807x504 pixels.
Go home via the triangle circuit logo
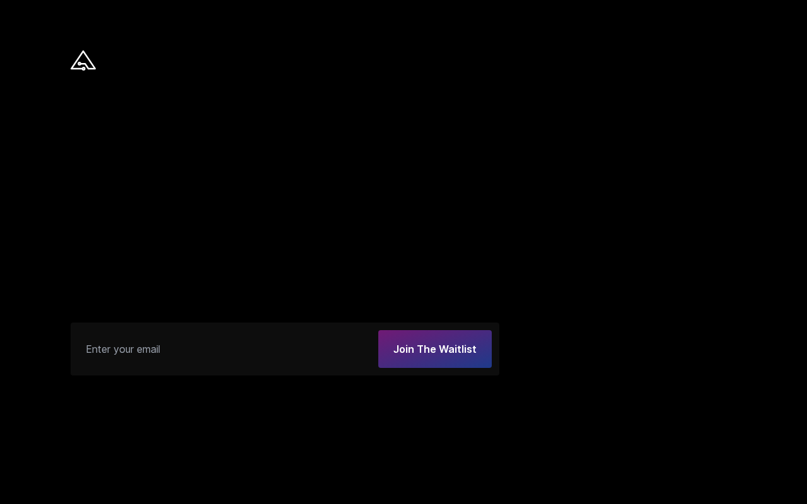pos(83,60)
